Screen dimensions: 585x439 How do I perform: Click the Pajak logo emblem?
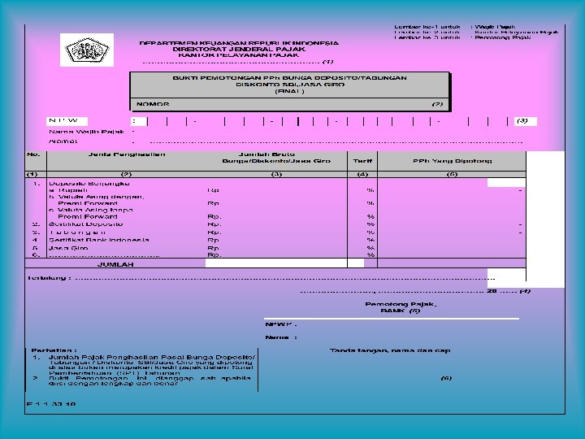pos(87,50)
